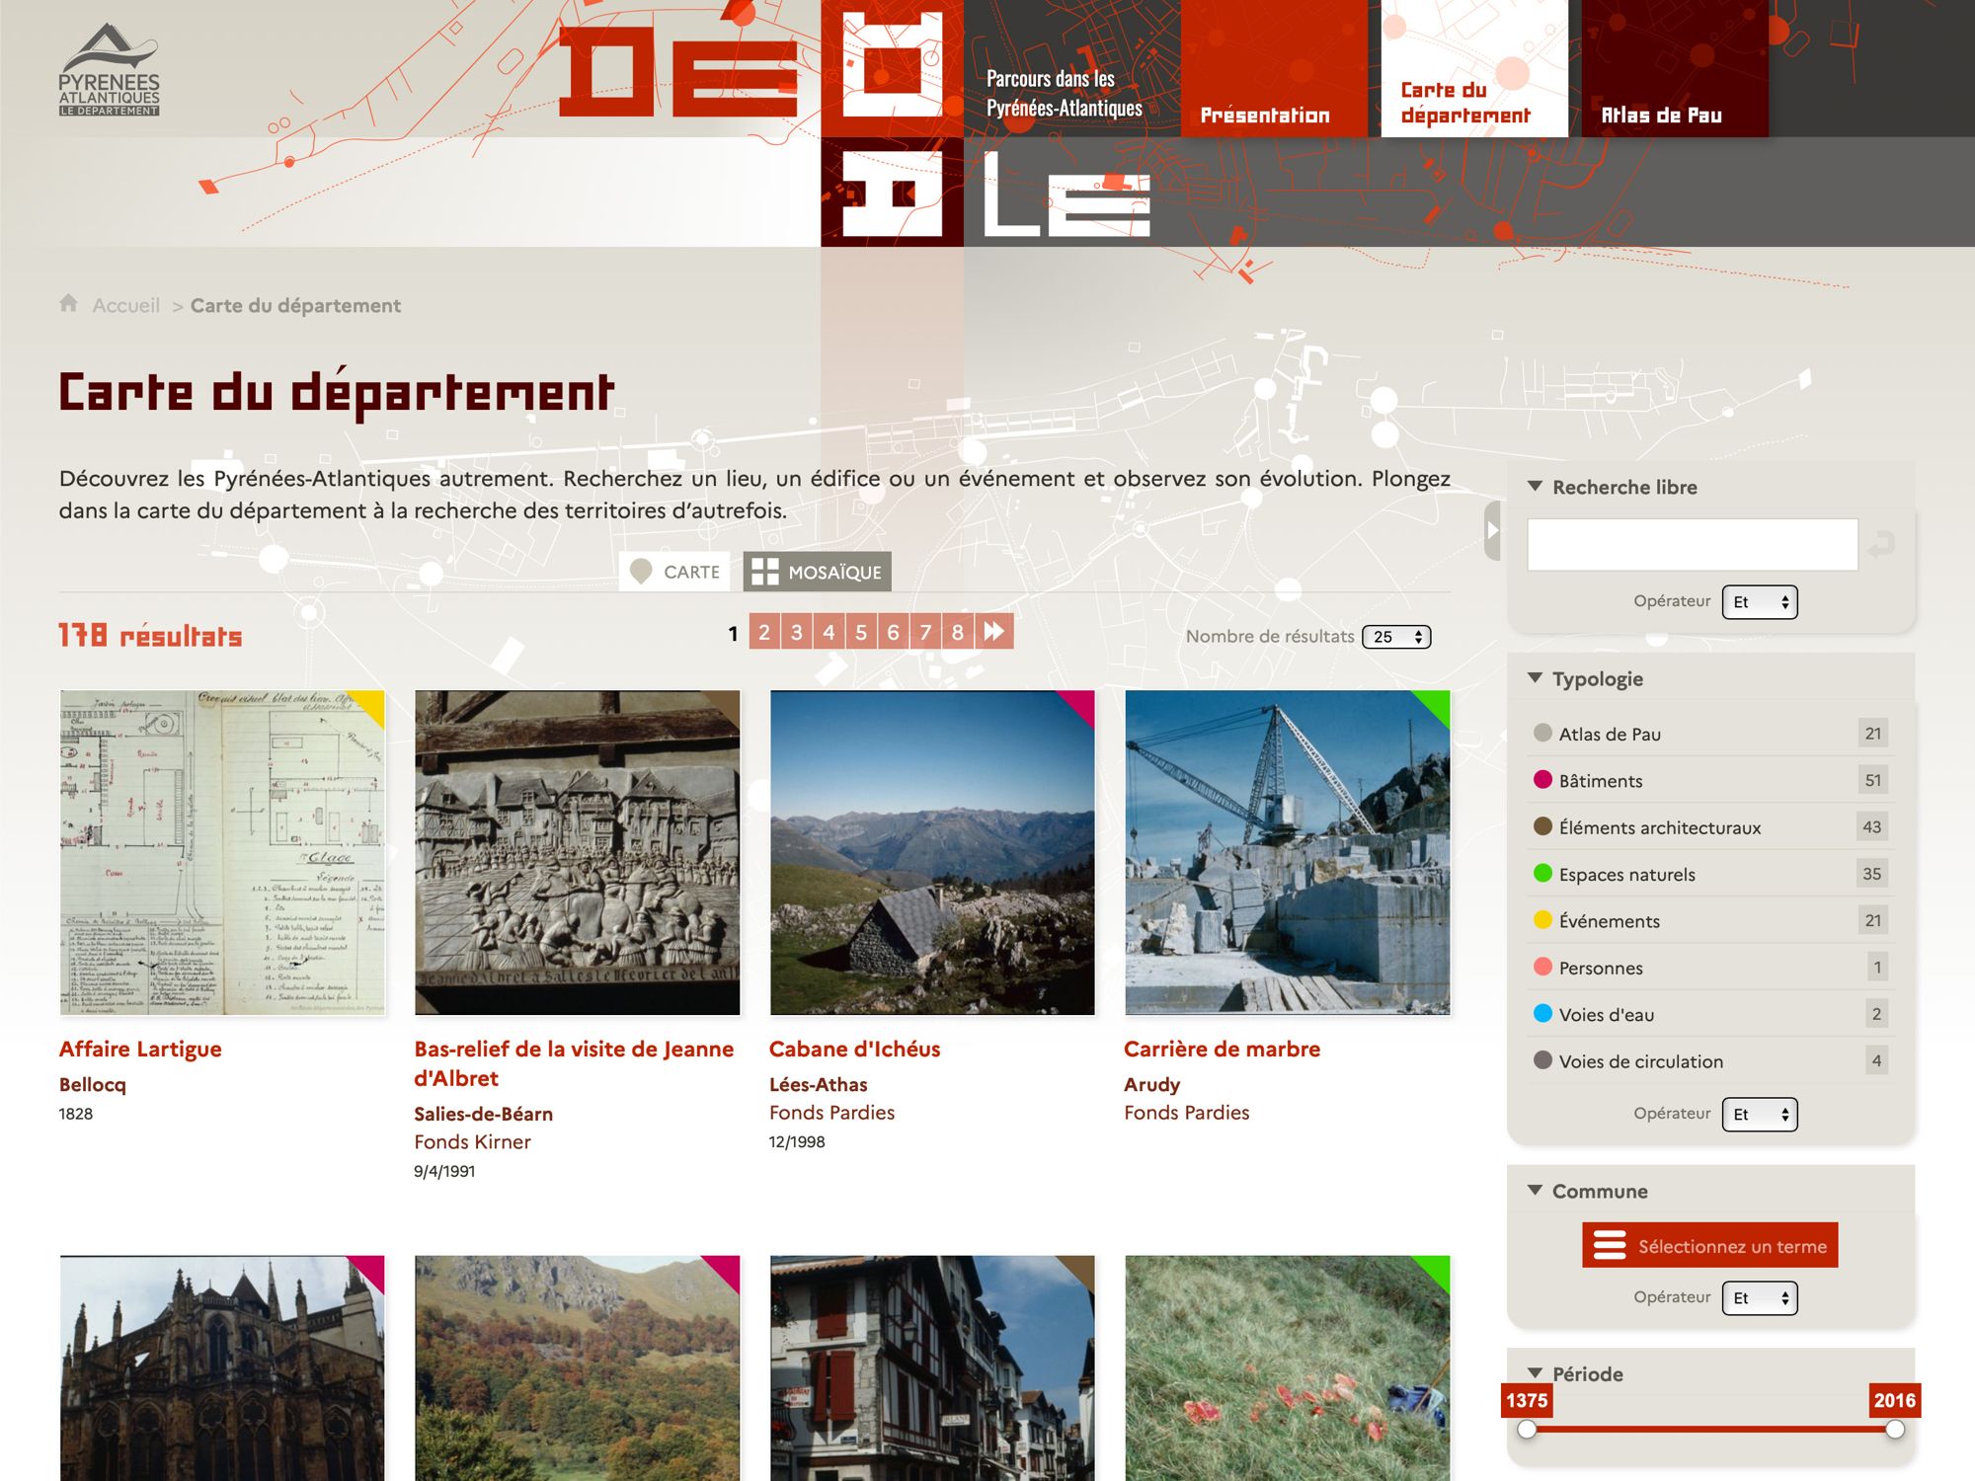Go to last results page with double arrow
The height and width of the screenshot is (1481, 1975).
pyautogui.click(x=994, y=632)
